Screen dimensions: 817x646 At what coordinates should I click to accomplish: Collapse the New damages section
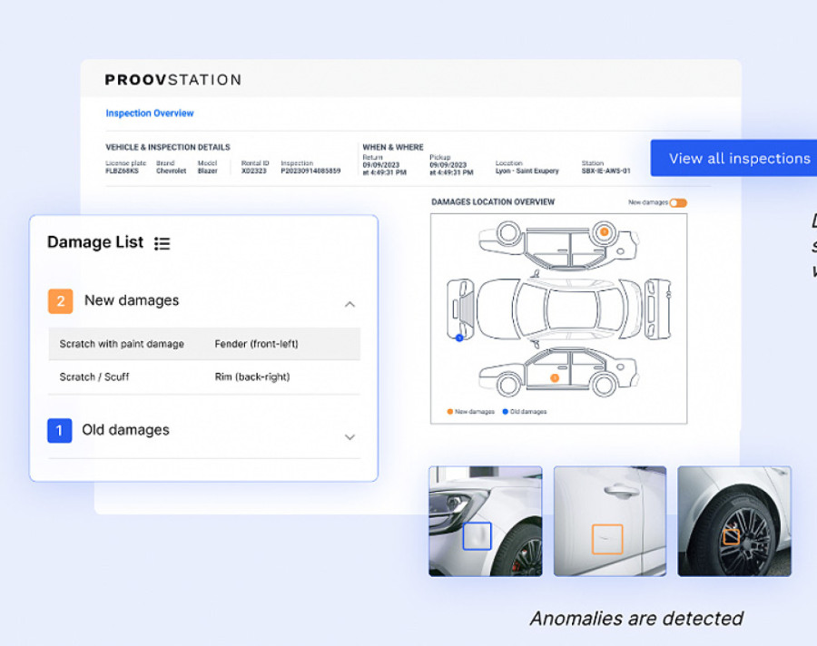point(349,304)
